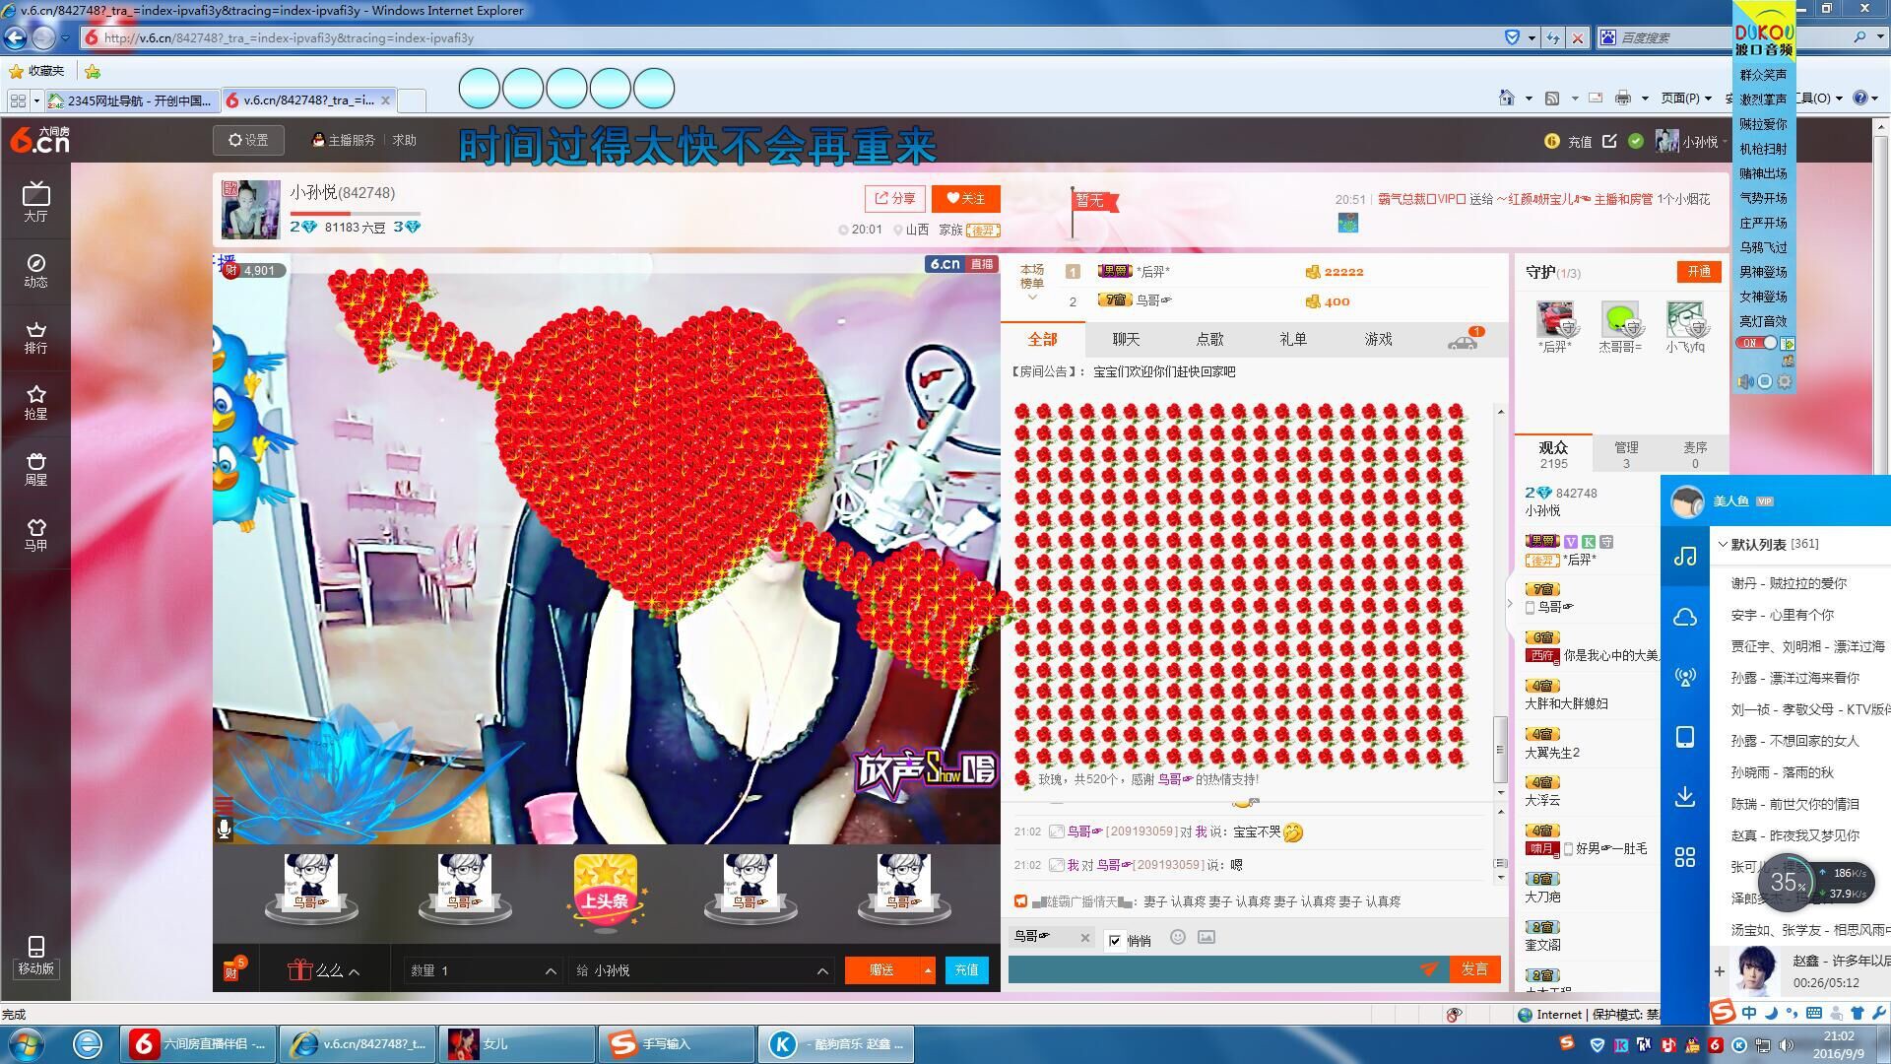Screen dimensions: 1891x1064
Task: Click the 关注 follow button
Action: click(x=965, y=199)
